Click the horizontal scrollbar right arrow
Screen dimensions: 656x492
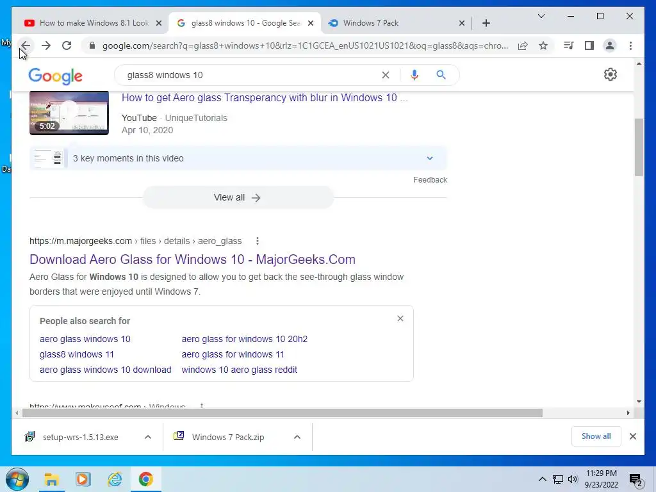tap(628, 413)
